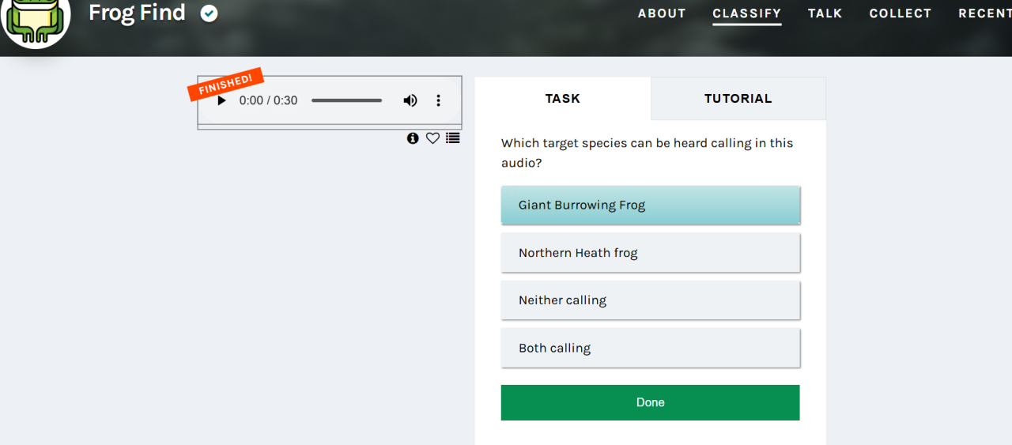Play the frog call audio clip

coord(221,100)
